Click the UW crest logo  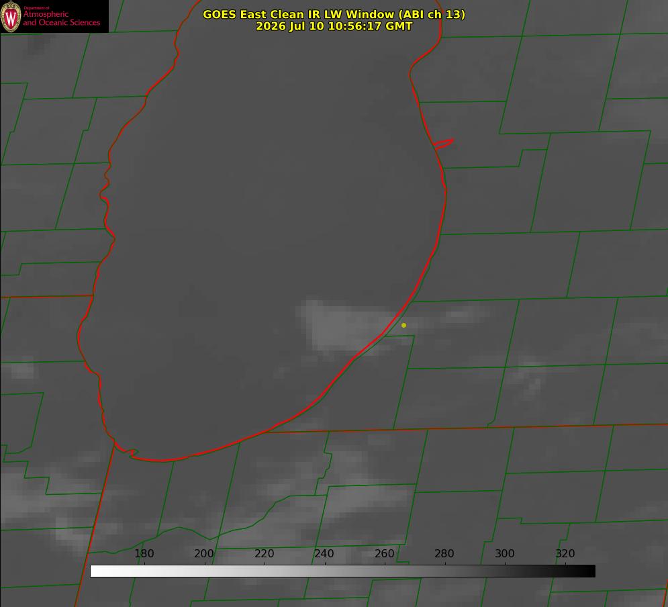point(11,16)
